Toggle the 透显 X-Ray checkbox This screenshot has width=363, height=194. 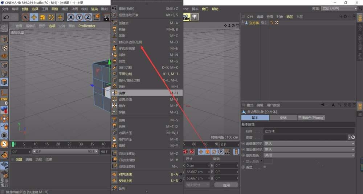pyautogui.click(x=265, y=167)
